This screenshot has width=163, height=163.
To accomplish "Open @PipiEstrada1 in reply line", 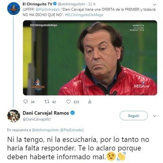I will (72, 130).
